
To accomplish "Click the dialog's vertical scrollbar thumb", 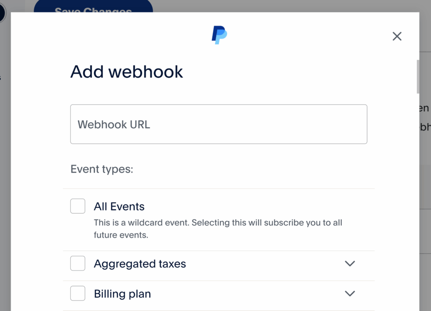I will pyautogui.click(x=418, y=76).
